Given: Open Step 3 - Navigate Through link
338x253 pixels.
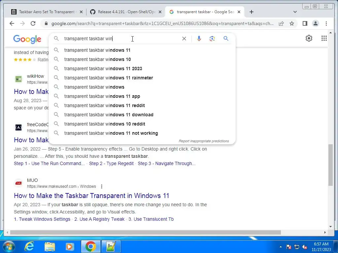Looking at the screenshot, I should (x=167, y=163).
